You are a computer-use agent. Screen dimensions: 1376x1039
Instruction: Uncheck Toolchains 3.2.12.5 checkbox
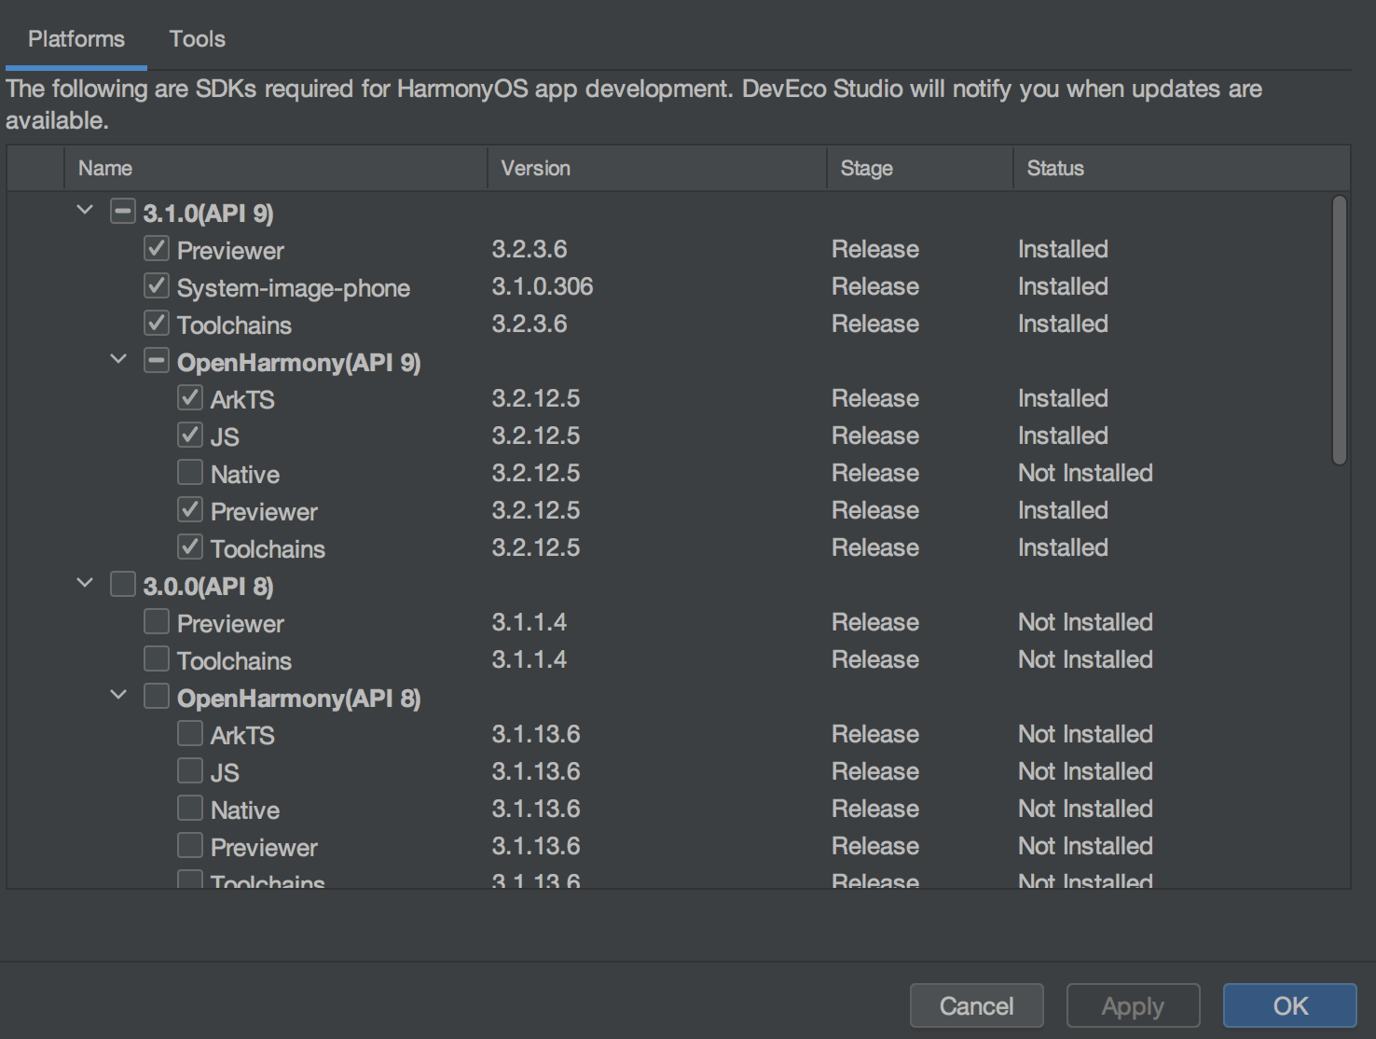click(190, 547)
